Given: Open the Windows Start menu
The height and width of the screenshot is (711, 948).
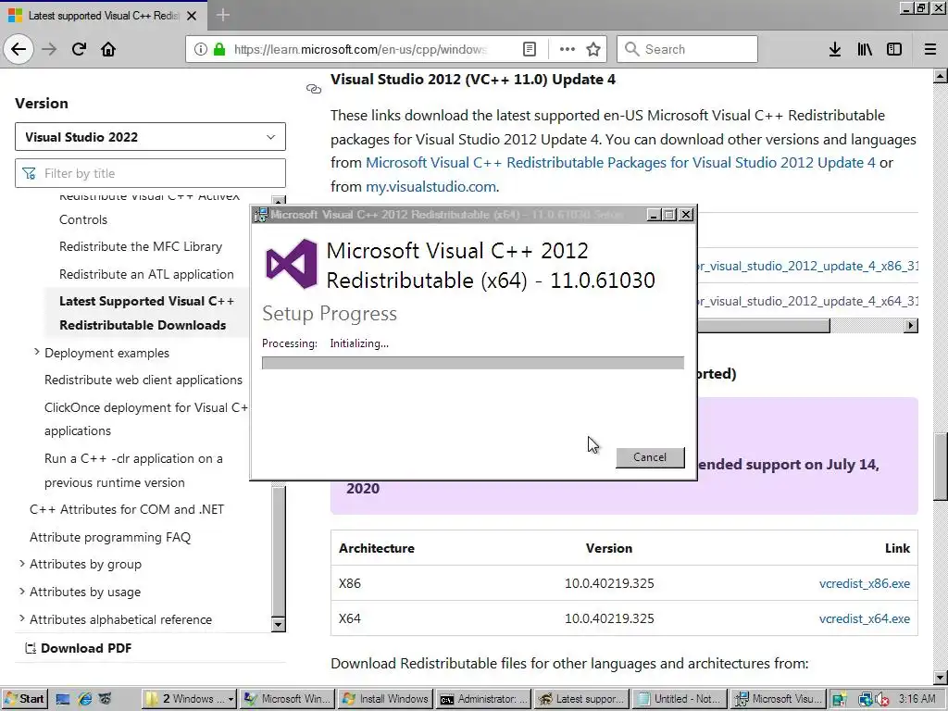Looking at the screenshot, I should (25, 699).
